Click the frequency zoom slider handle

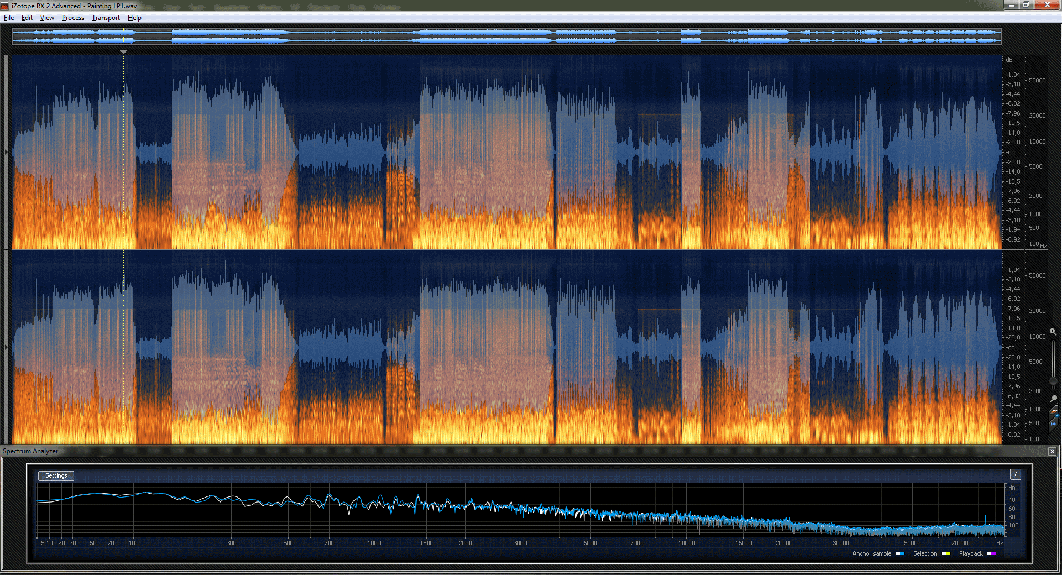(1053, 381)
